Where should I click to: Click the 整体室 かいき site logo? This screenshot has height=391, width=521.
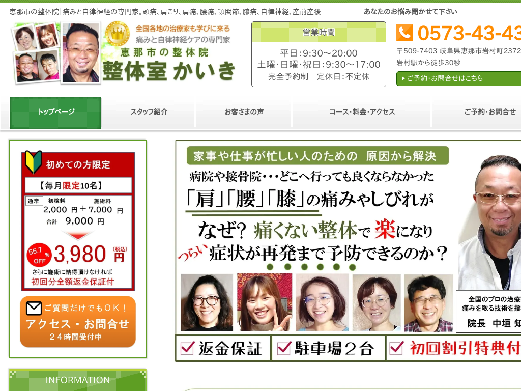click(x=169, y=70)
